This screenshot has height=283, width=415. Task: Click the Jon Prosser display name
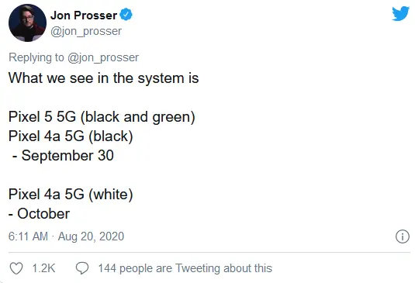coord(84,15)
